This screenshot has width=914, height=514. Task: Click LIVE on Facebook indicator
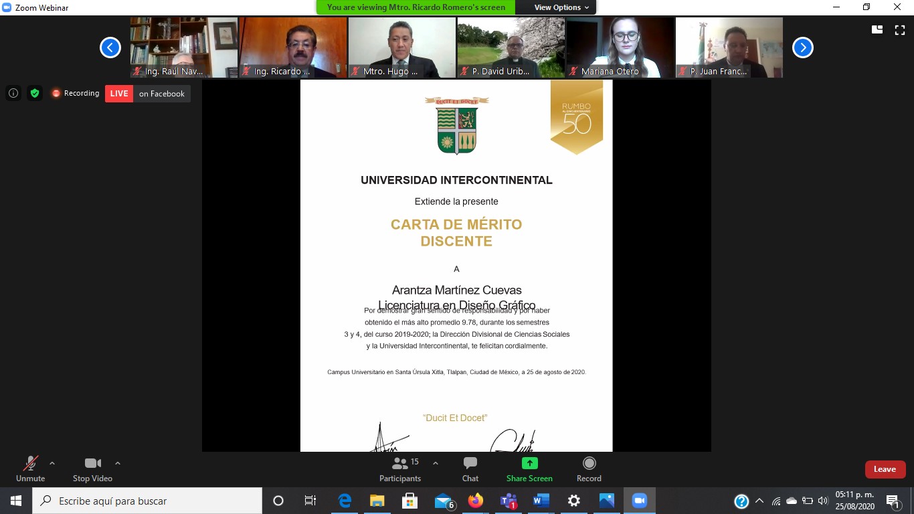147,94
